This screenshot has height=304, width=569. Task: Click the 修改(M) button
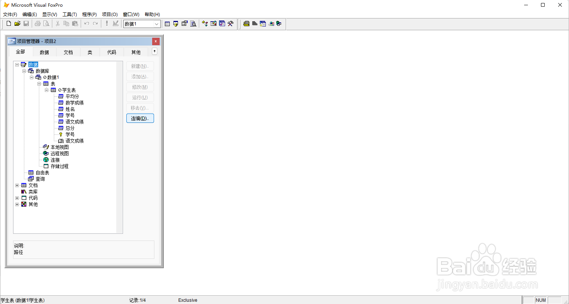(140, 87)
